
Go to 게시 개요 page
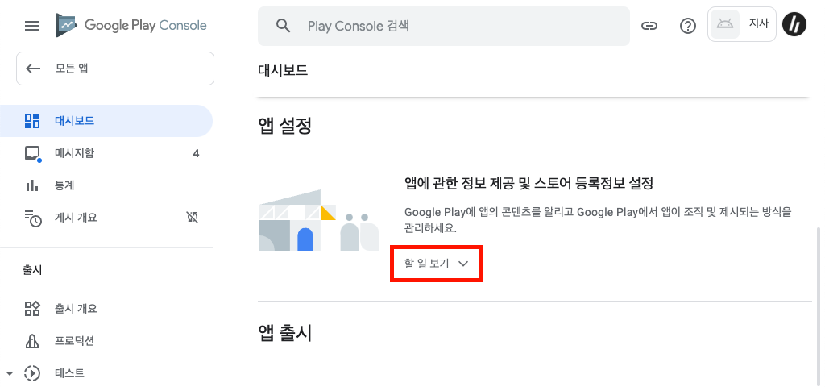[77, 218]
